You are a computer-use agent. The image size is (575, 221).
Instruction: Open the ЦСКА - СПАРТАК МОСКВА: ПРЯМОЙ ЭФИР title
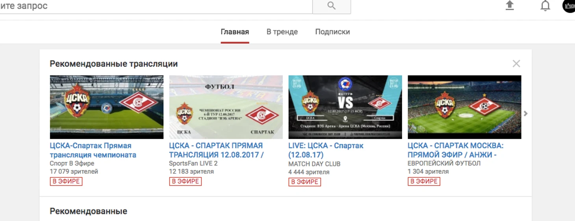[x=456, y=150]
